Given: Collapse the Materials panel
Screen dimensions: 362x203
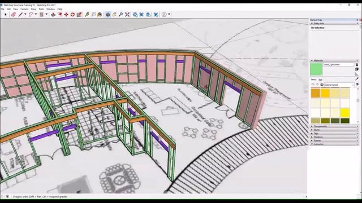Looking at the screenshot, I should (312, 60).
